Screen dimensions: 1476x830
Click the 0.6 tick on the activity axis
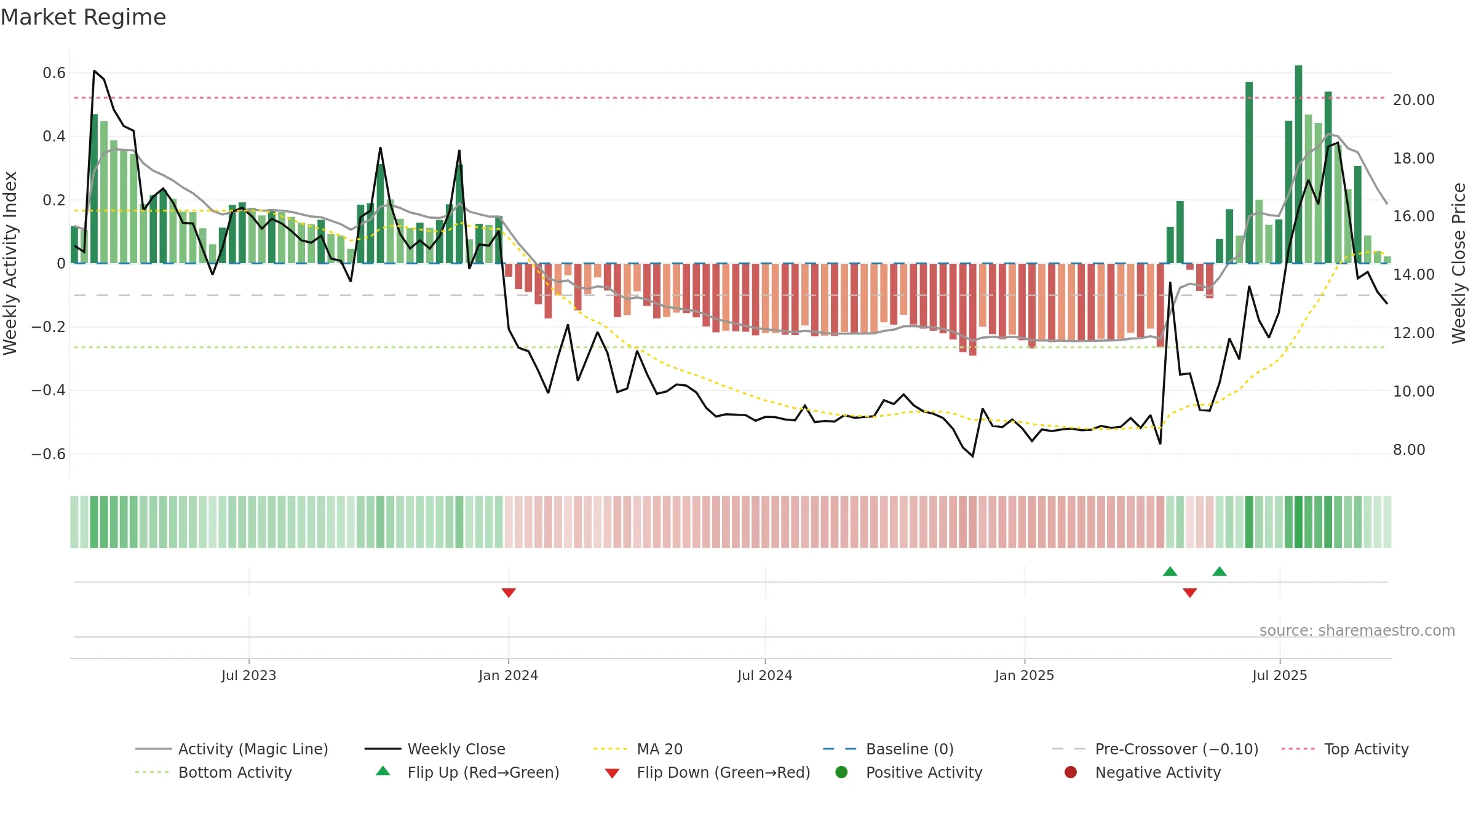[54, 73]
